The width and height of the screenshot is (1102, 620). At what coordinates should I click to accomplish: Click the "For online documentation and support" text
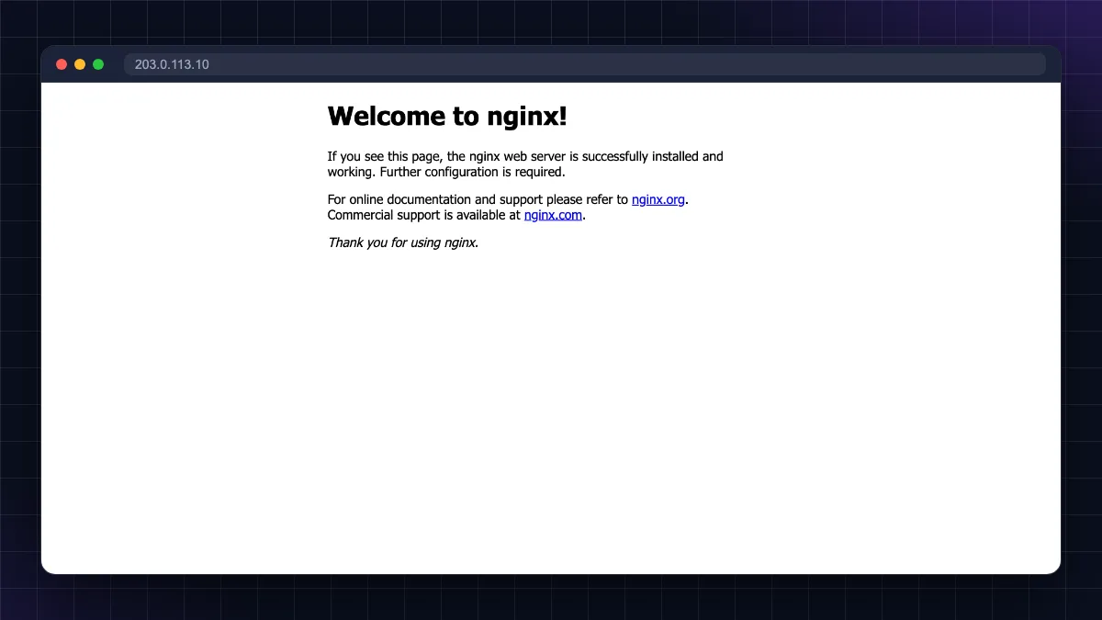coord(434,199)
